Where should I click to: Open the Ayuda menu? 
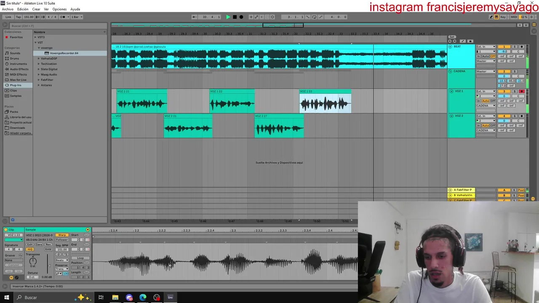(x=75, y=9)
